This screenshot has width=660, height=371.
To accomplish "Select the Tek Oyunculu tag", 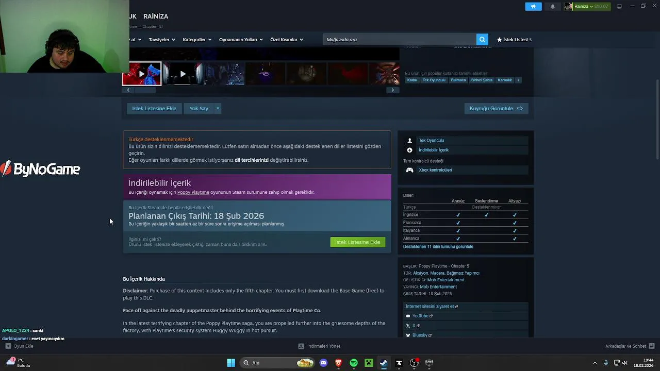I will [x=434, y=80].
